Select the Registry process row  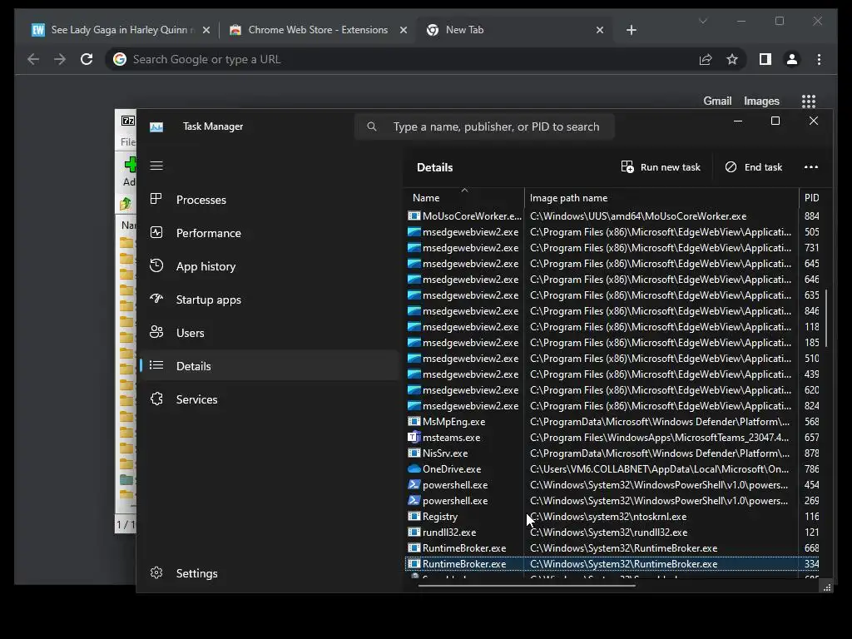(x=612, y=517)
